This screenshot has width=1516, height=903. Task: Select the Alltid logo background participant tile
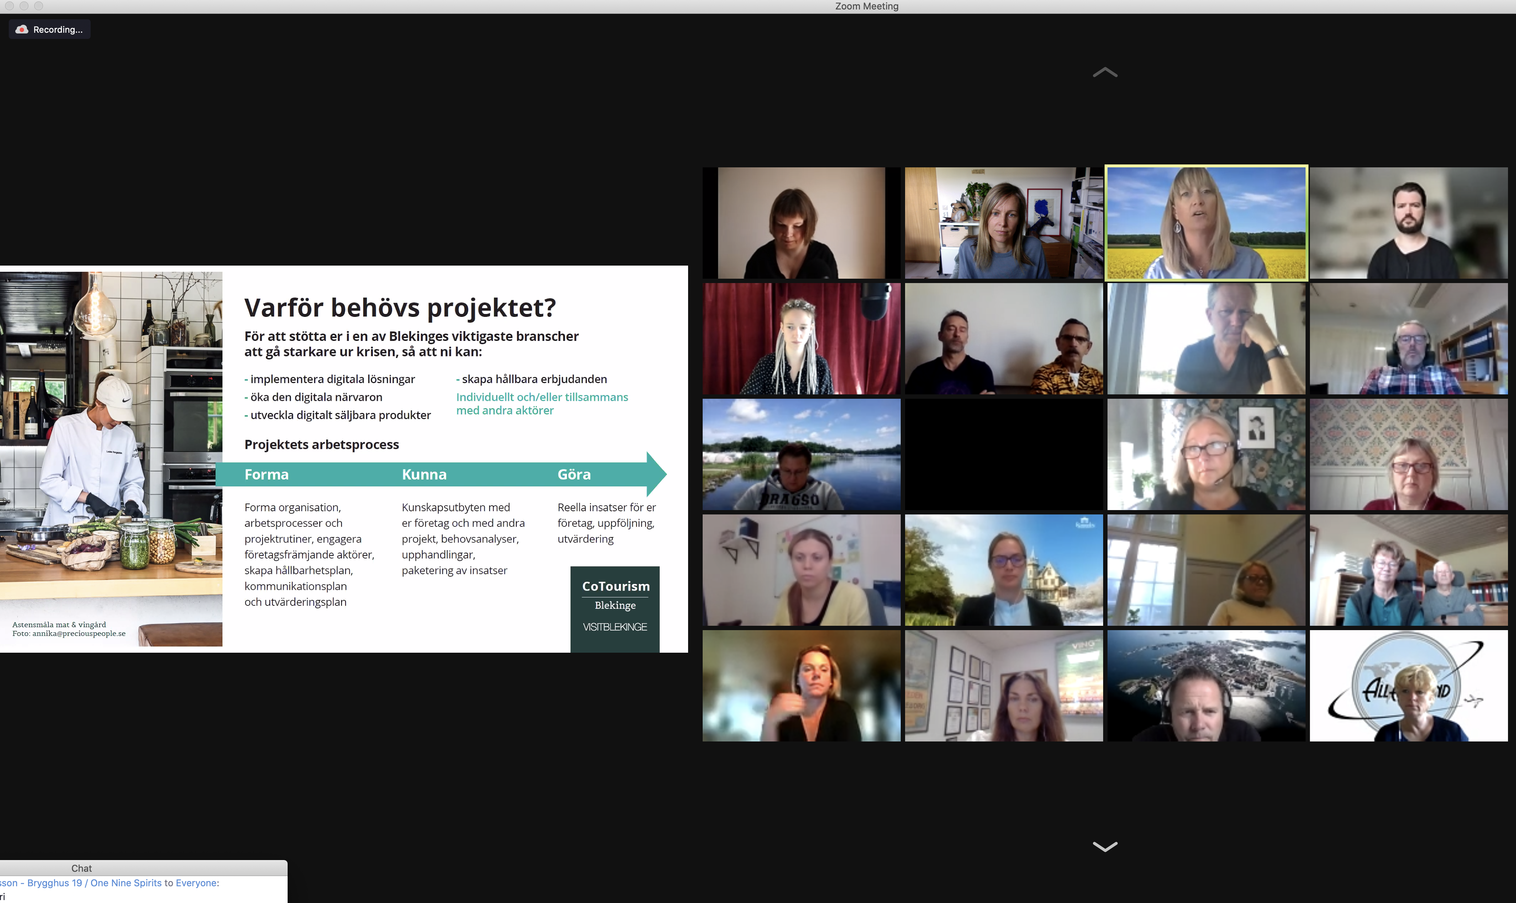1408,685
